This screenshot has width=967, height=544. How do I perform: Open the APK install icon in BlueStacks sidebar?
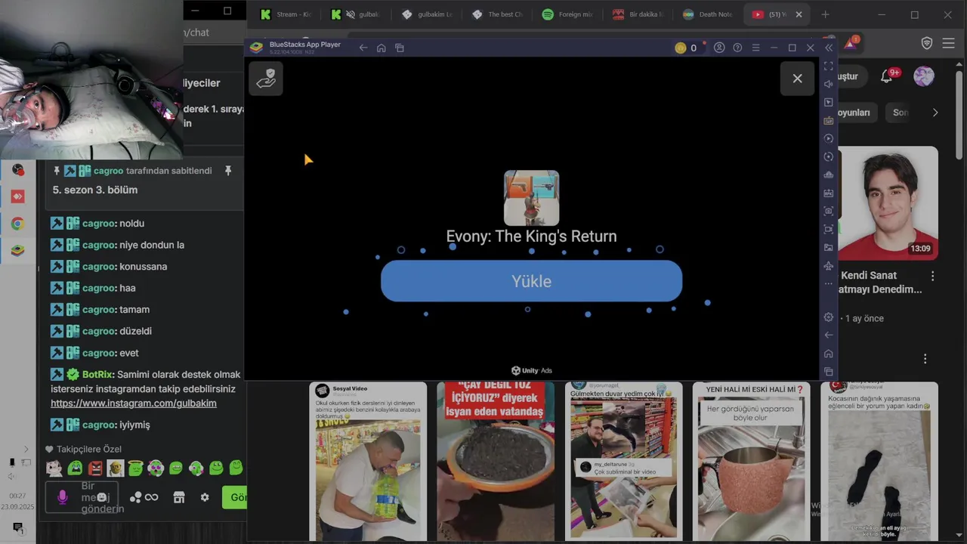tap(829, 193)
